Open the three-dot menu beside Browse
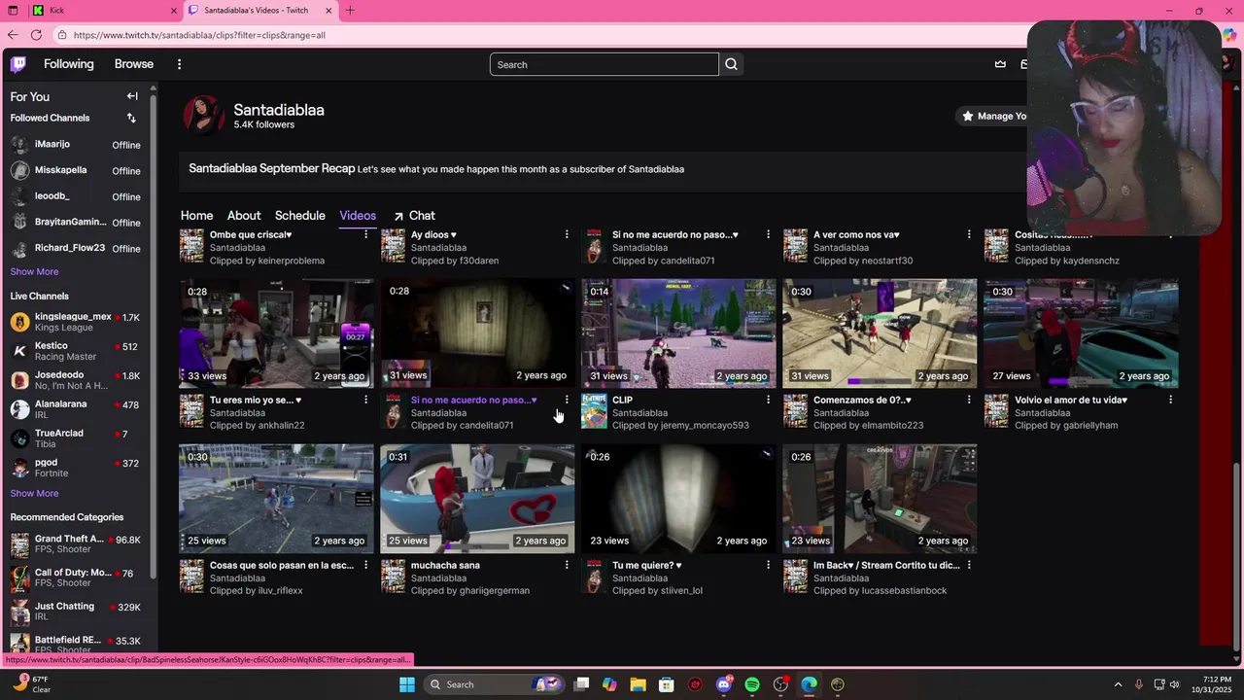 tap(179, 64)
